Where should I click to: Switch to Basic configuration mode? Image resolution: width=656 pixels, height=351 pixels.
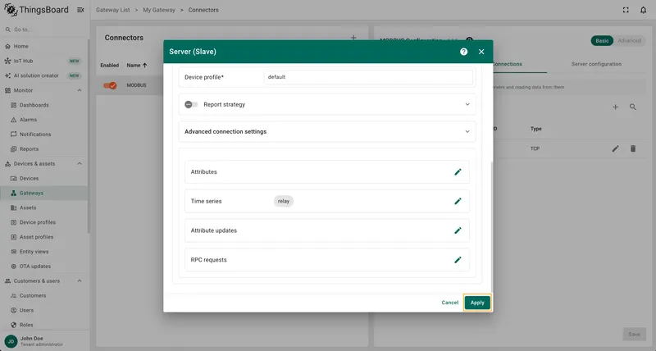pos(602,40)
